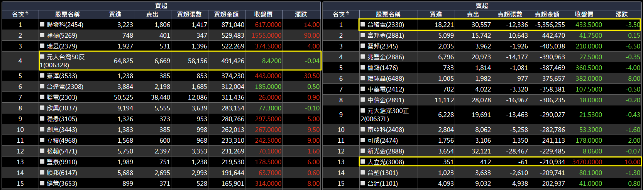Click 漲跌 header in the 賣超 table
The height and width of the screenshot is (190, 643).
point(622,14)
